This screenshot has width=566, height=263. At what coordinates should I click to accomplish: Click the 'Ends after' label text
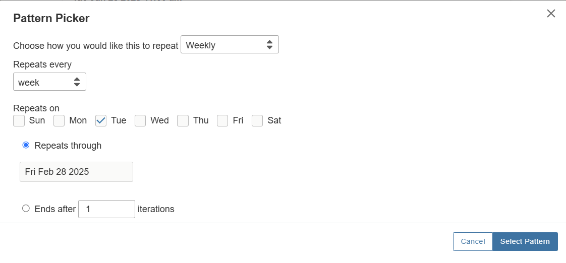[x=55, y=209]
